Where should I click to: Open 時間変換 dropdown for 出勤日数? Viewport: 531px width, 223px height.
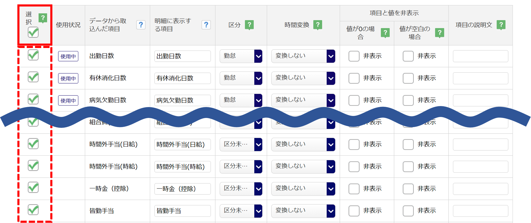(x=303, y=56)
